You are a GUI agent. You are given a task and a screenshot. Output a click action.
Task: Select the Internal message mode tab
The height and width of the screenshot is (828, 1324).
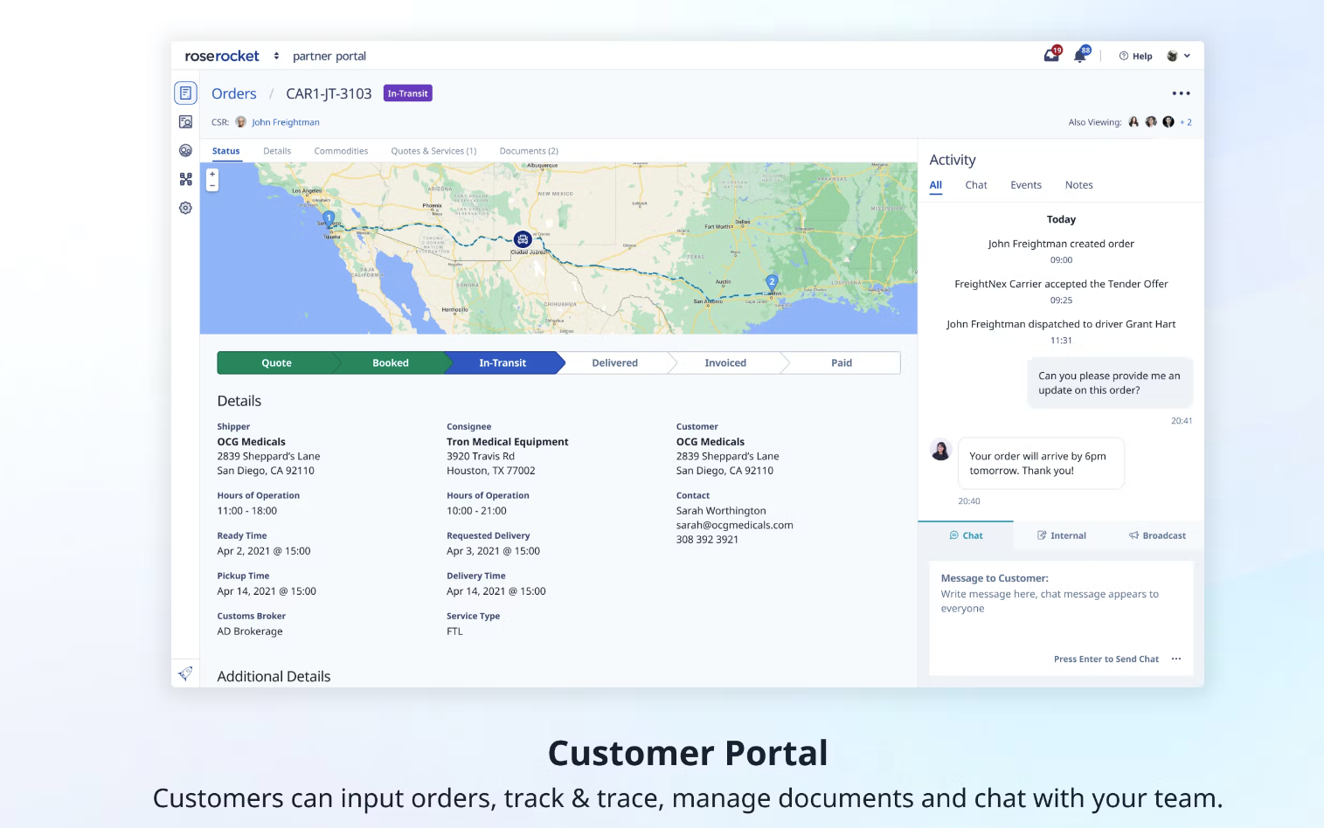[x=1061, y=535]
